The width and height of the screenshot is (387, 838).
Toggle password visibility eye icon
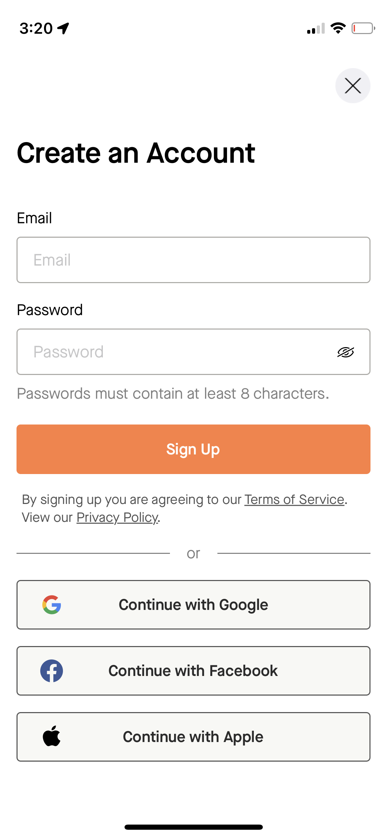[x=345, y=352]
